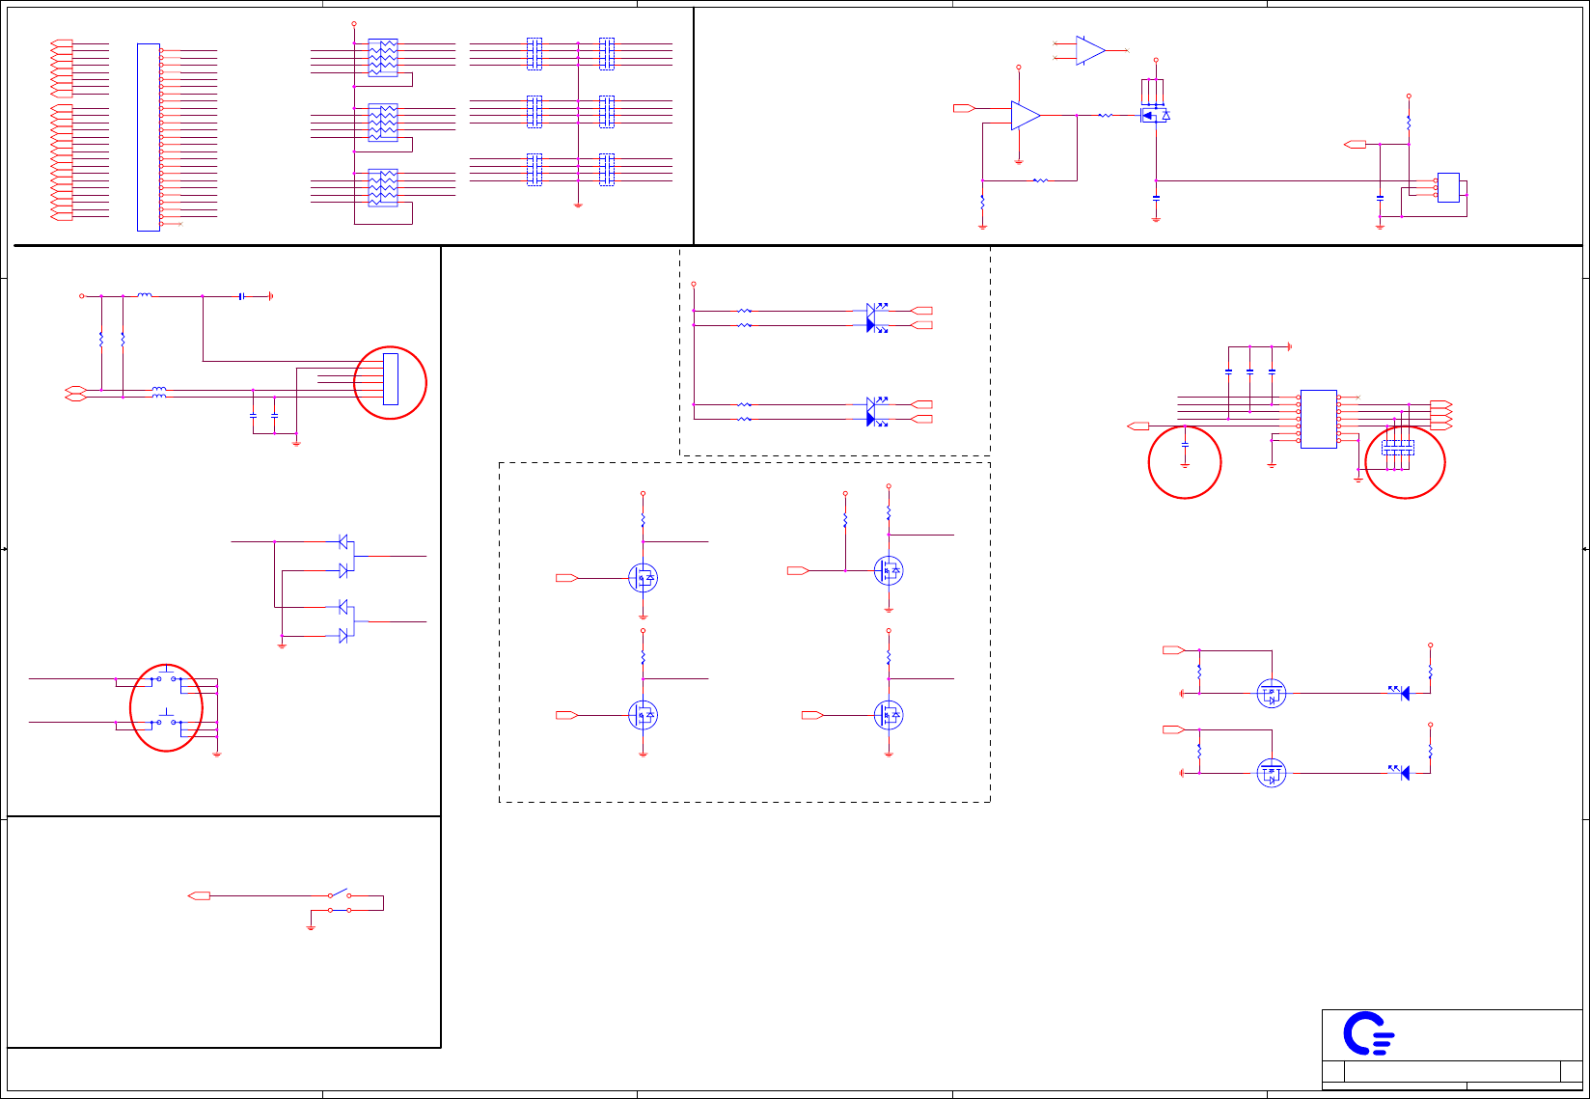Select the 16-pin IC rectangle with decoupling caps
The width and height of the screenshot is (1590, 1099).
pyautogui.click(x=1319, y=419)
